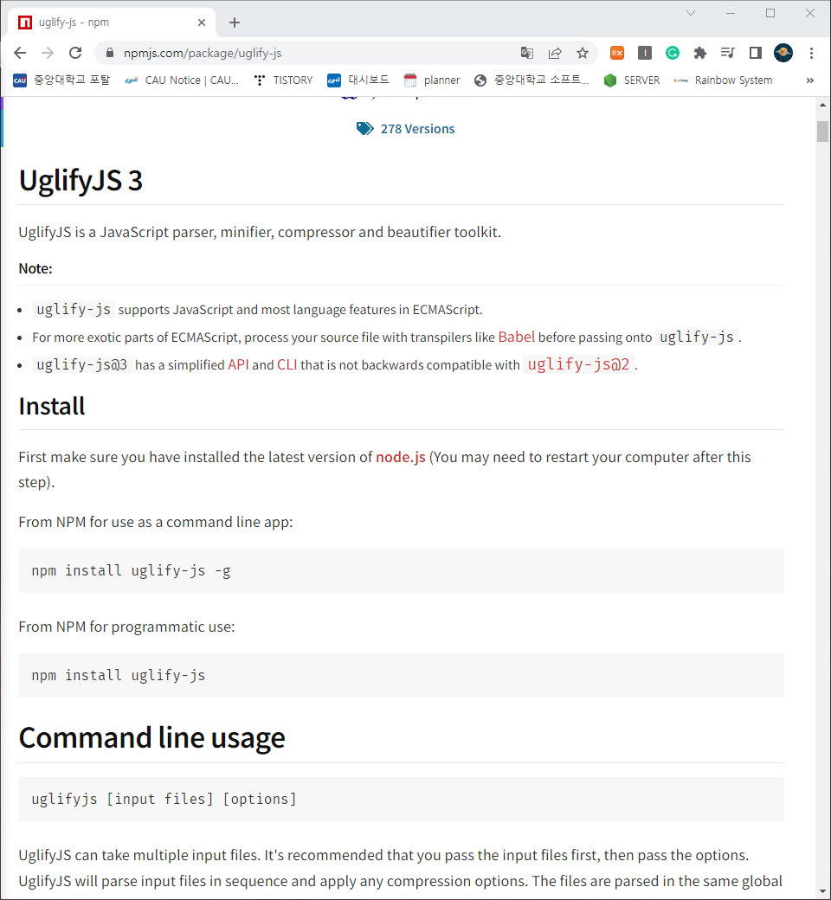Bookmark this page with the star
Viewport: 831px width, 900px height.
click(x=583, y=53)
